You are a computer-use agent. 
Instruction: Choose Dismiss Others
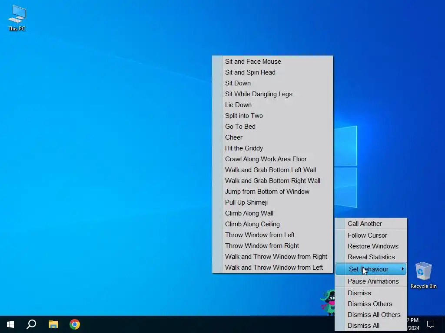point(371,304)
